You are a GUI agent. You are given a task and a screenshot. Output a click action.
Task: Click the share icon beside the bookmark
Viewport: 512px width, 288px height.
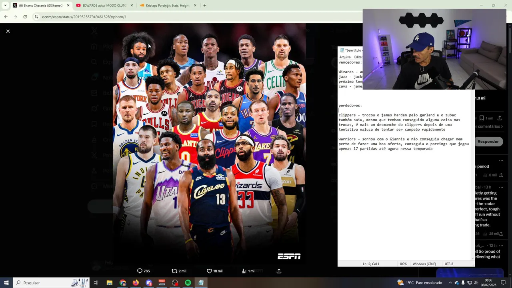[x=500, y=118]
